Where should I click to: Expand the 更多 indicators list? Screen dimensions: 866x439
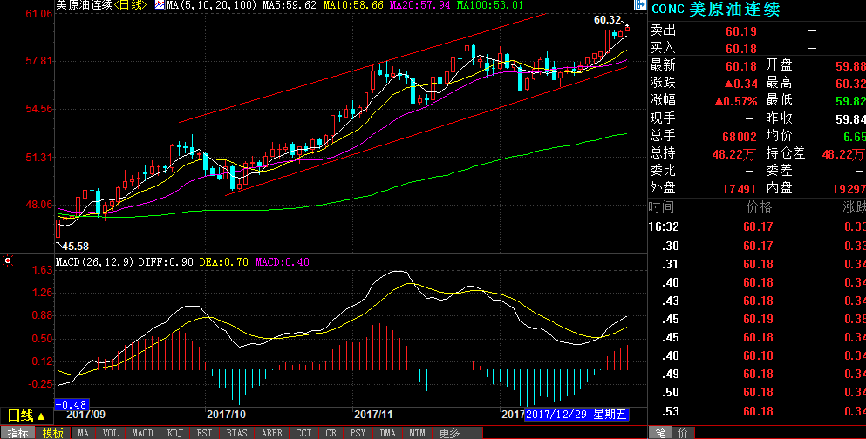[x=449, y=433]
